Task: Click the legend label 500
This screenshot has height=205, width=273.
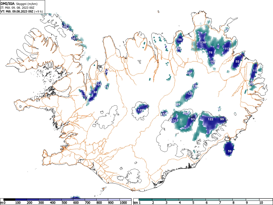Action: pyautogui.click(x=64, y=203)
